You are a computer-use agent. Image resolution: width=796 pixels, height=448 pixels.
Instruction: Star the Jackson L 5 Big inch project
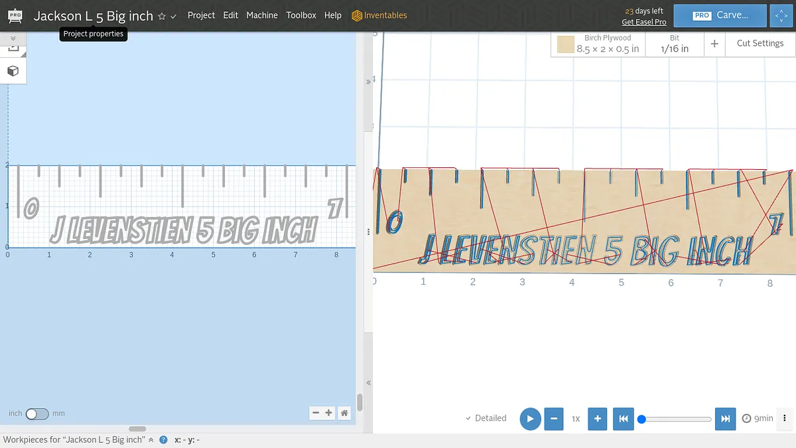click(x=162, y=16)
